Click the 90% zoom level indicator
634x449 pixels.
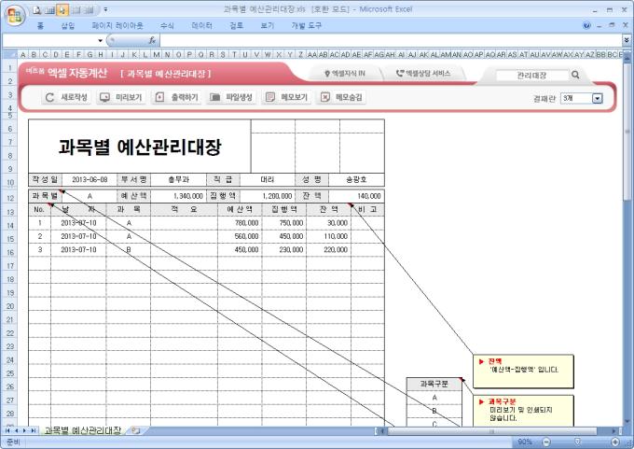coord(524,442)
